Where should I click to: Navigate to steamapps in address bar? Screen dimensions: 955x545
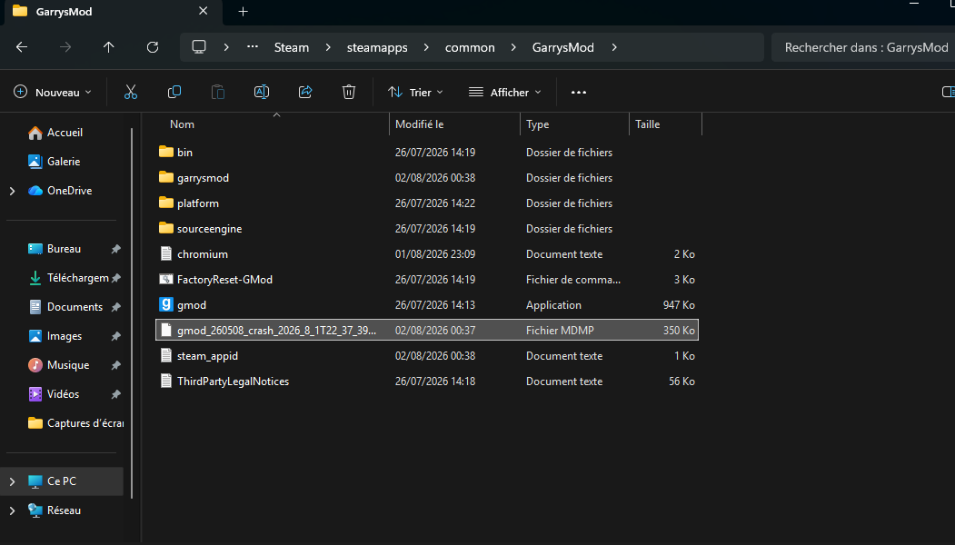pyautogui.click(x=377, y=47)
